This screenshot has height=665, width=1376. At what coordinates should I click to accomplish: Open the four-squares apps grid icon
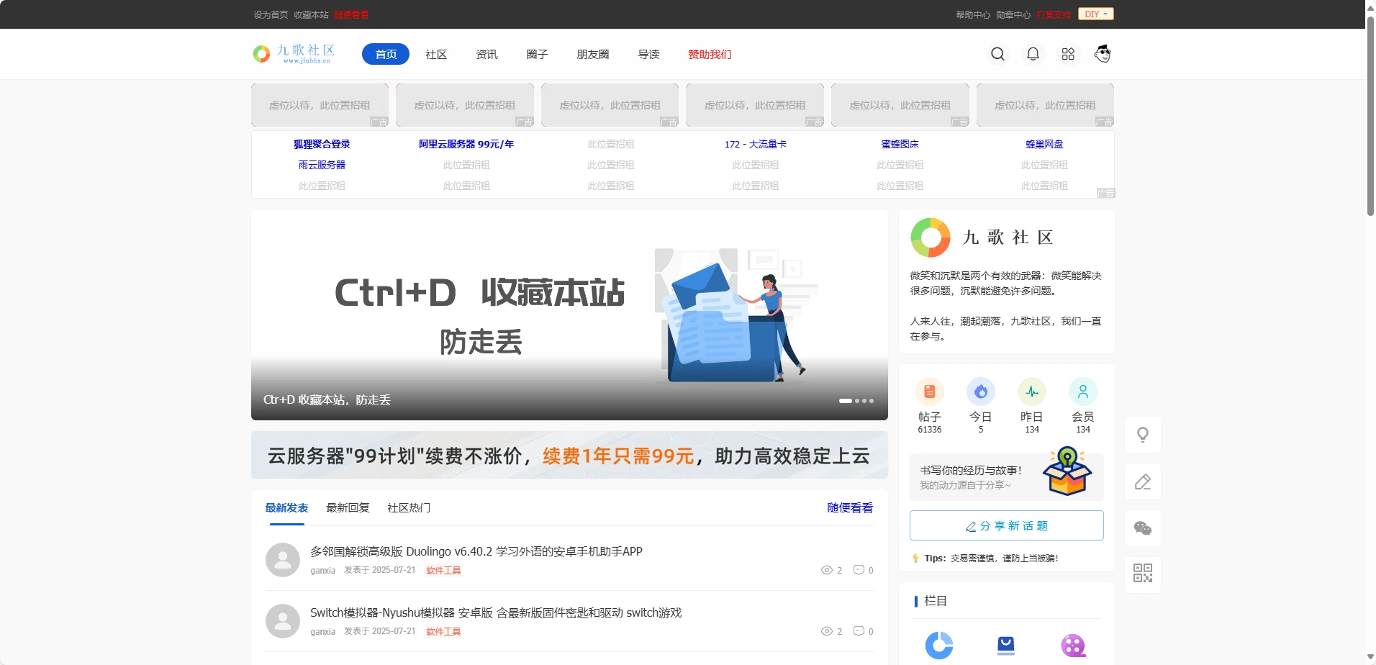[1068, 54]
